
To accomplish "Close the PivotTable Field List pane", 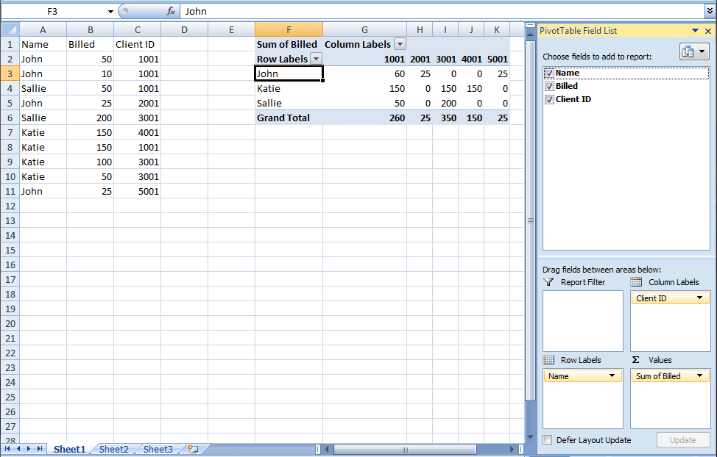I will pyautogui.click(x=708, y=31).
